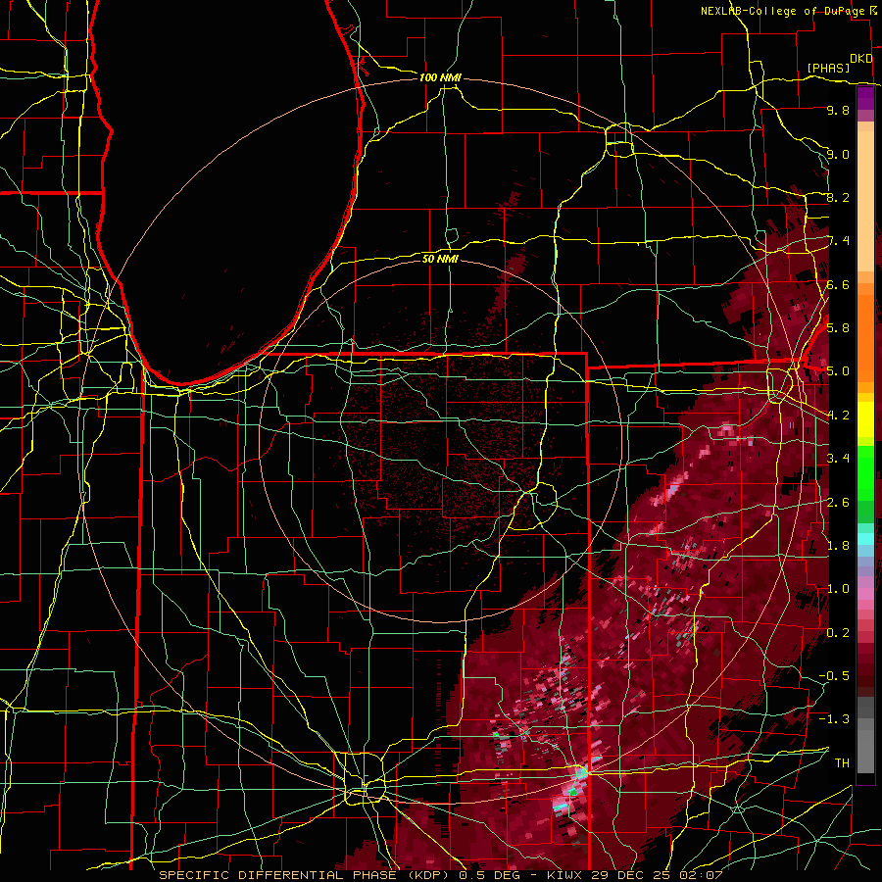The width and height of the screenshot is (882, 882).
Task: Pick the bright yellow color bar segment
Action: (x=865, y=419)
